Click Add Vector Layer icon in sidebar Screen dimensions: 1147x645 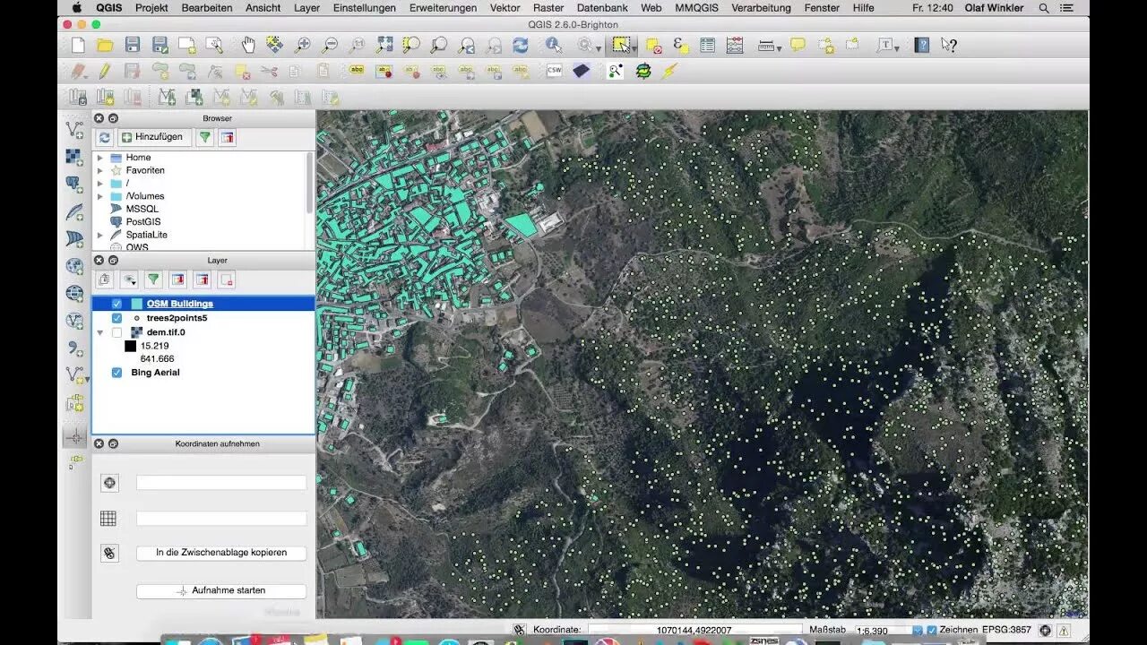click(x=75, y=130)
